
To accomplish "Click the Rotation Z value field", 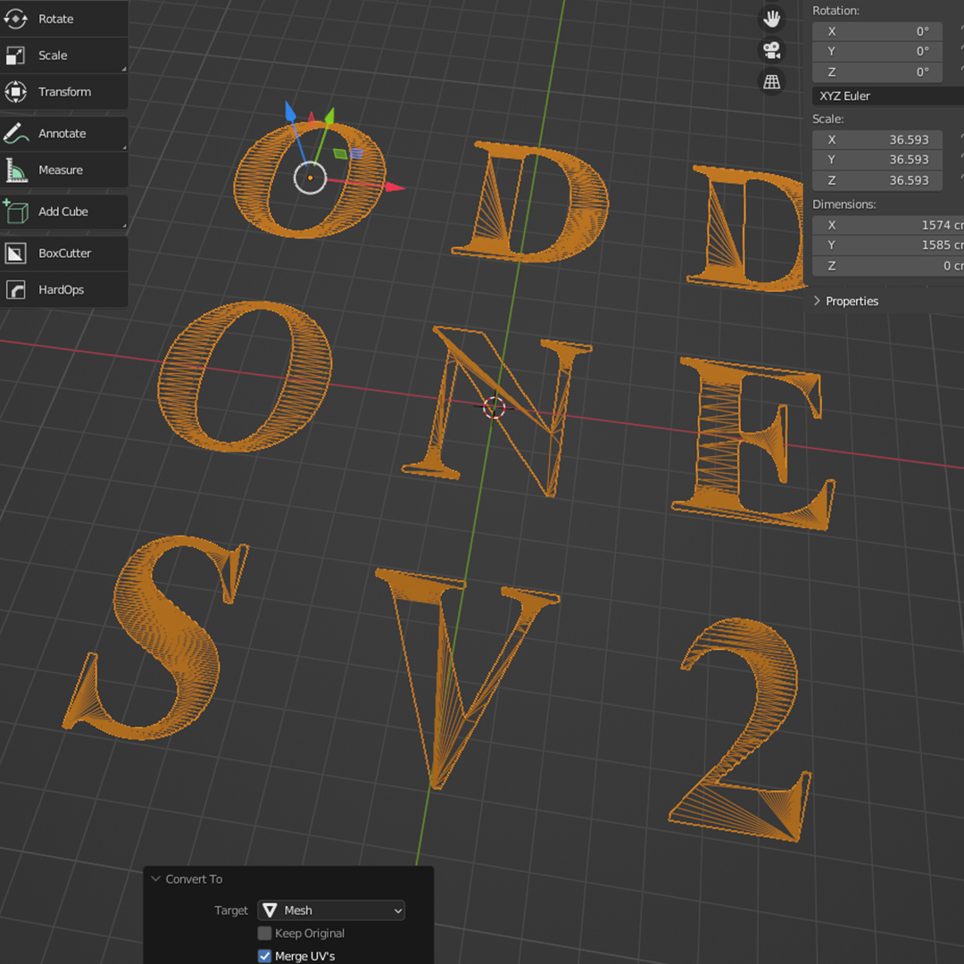I will tap(877, 72).
